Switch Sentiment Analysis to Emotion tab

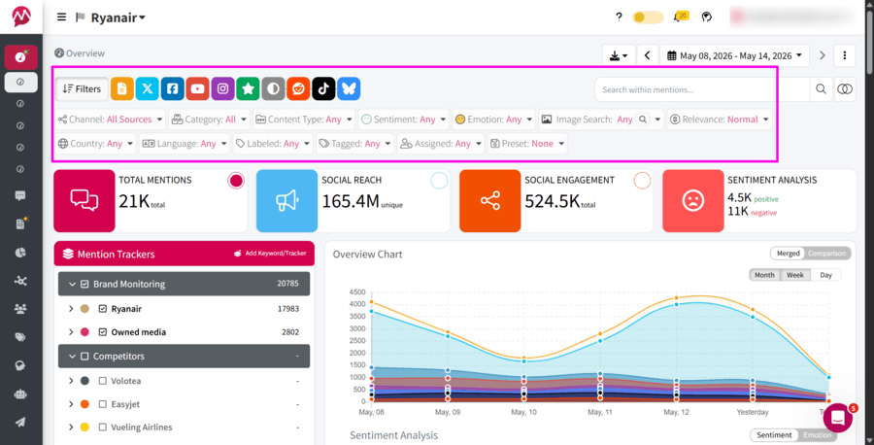[817, 435]
